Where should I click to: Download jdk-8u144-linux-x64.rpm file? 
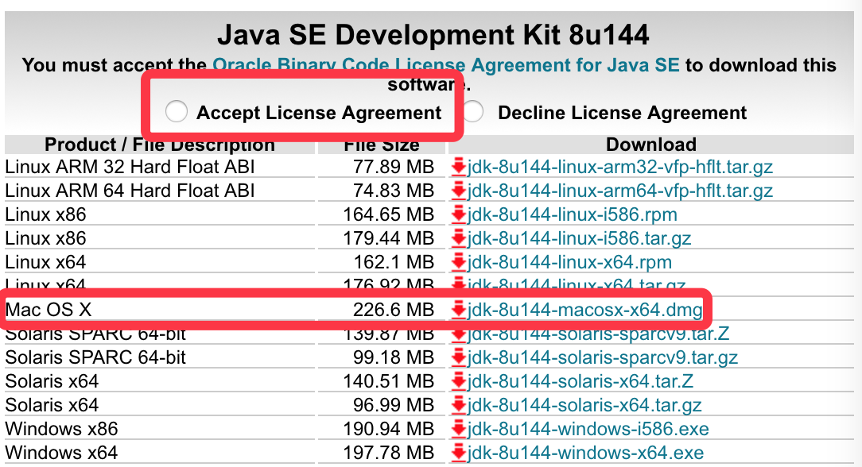point(569,262)
